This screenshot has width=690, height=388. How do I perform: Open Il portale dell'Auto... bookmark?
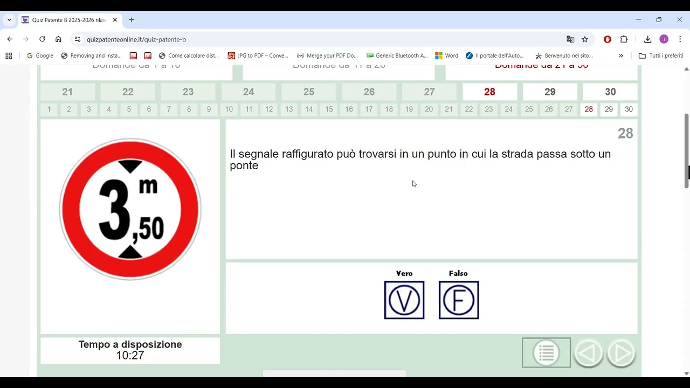tap(495, 56)
